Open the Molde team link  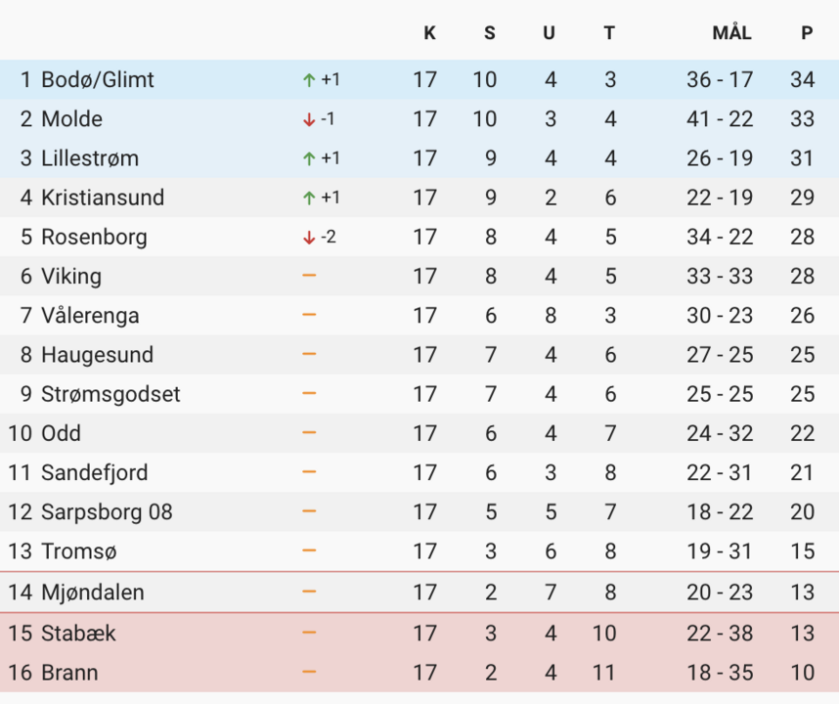point(71,119)
